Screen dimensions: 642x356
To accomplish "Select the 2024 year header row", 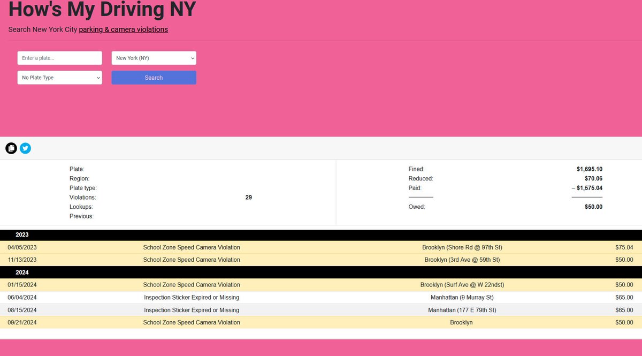I will pos(321,272).
